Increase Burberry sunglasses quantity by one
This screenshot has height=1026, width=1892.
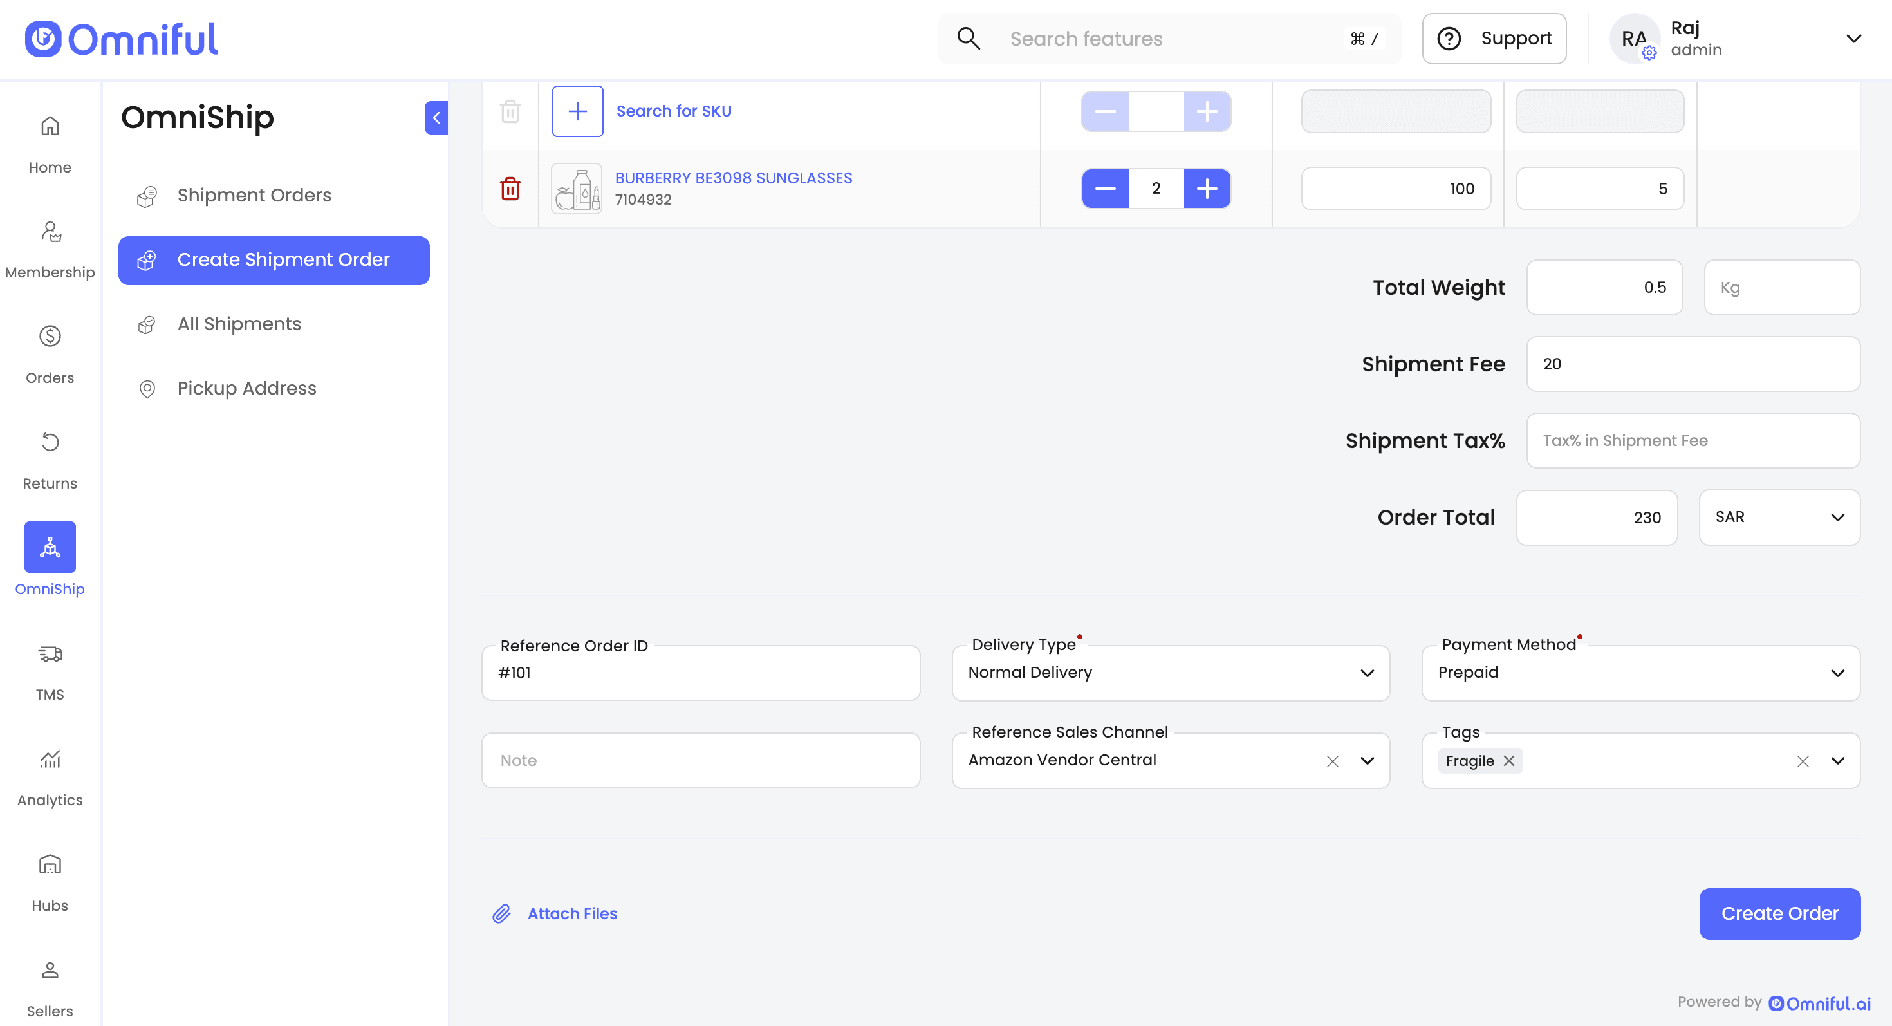1207,189
